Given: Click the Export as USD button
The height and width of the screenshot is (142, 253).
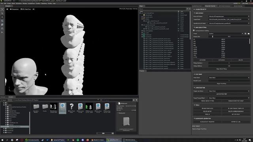Looking at the screenshot, I should coord(236,122).
